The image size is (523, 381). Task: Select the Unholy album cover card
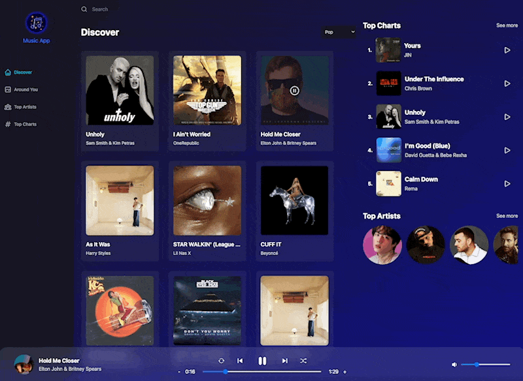120,90
